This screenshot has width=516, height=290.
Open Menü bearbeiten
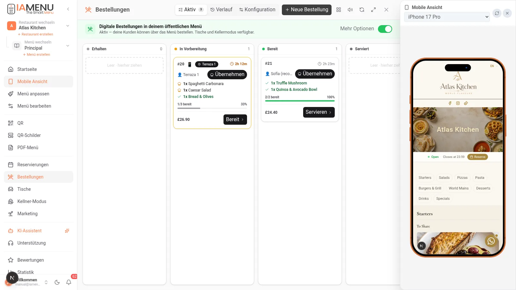point(39,106)
